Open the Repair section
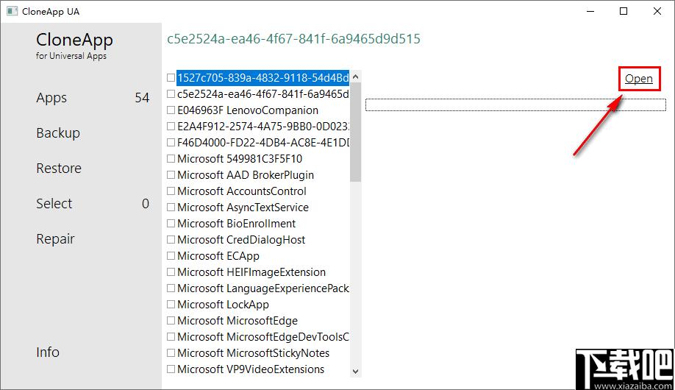Screen dimensions: 675x390 click(55, 238)
